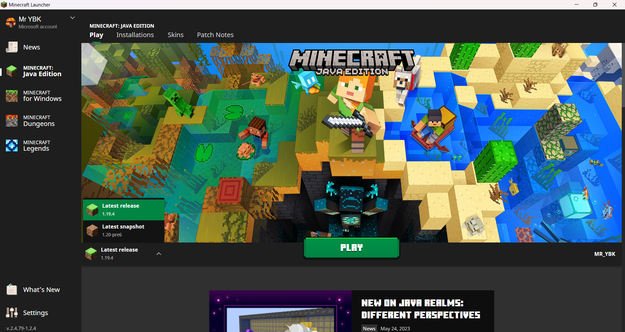Minimize the Minecraft Launcher window
625x332 pixels.
pyautogui.click(x=576, y=5)
